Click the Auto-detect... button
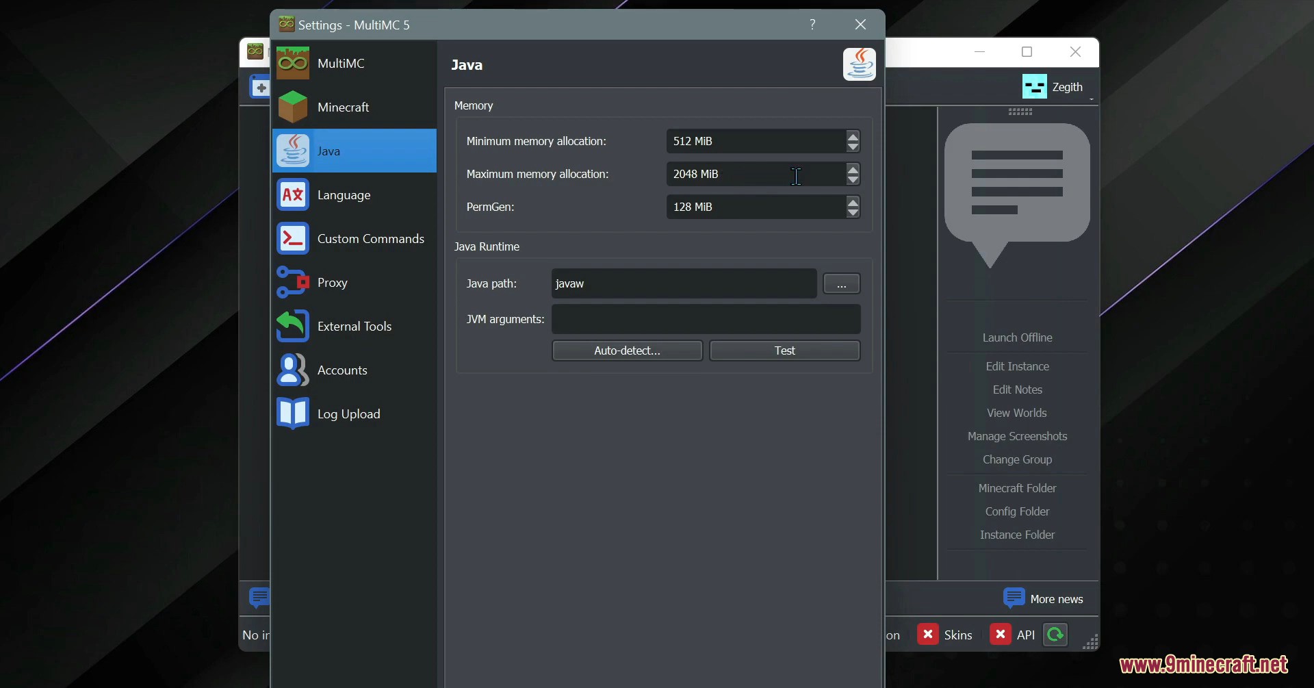This screenshot has width=1314, height=688. pyautogui.click(x=627, y=351)
